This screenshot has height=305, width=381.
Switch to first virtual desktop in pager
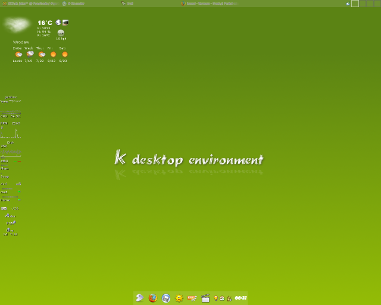[x=355, y=4]
